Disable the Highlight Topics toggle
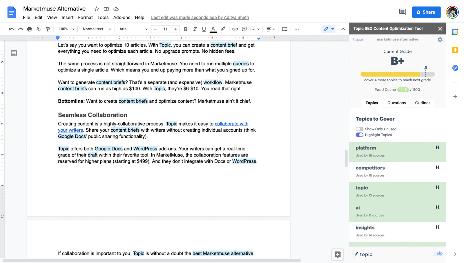This screenshot has width=464, height=263. [359, 135]
